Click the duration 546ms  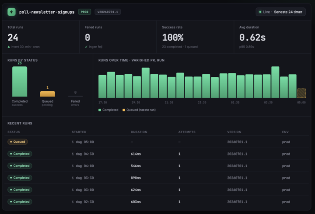[136, 166]
